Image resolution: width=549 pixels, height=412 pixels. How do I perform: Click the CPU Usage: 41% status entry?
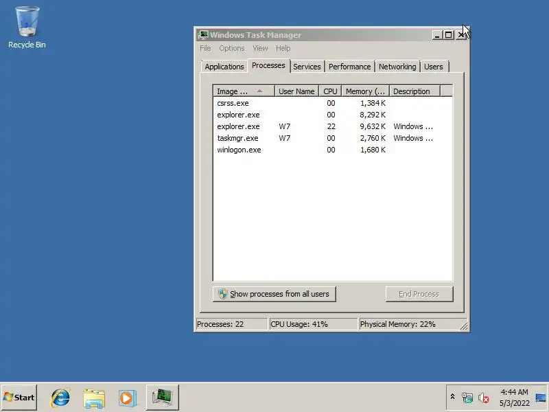pyautogui.click(x=314, y=324)
